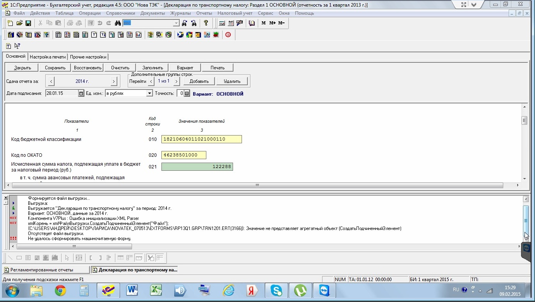Click the OKATO code field 46238501000
The width and height of the screenshot is (535, 302).
183,155
